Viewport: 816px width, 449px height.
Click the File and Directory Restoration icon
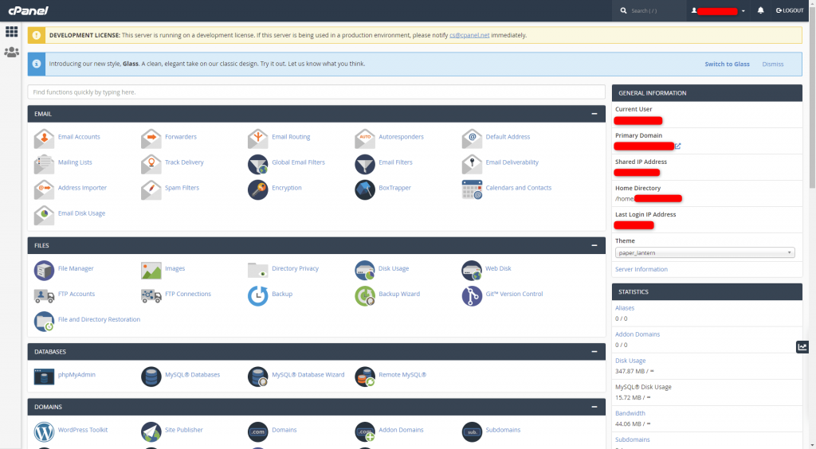coord(45,321)
